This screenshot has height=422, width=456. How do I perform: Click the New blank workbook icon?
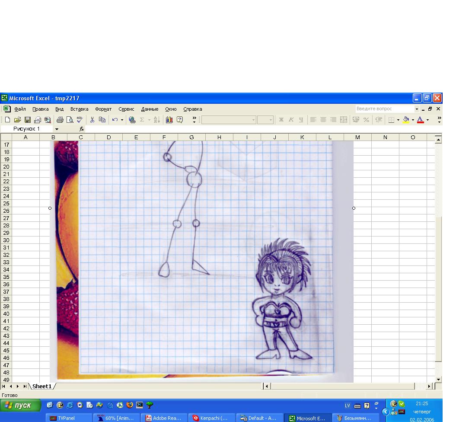coord(8,120)
